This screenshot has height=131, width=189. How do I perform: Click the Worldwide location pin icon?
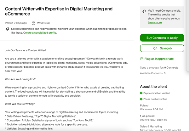pyautogui.click(x=33, y=23)
